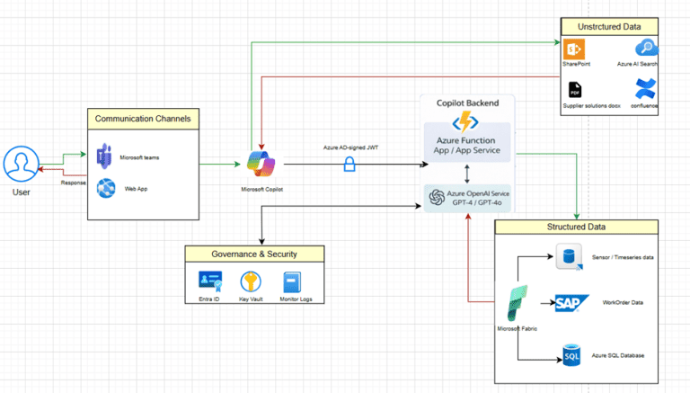This screenshot has height=393, width=690.
Task: Click the Confluence icon
Action: click(x=646, y=88)
